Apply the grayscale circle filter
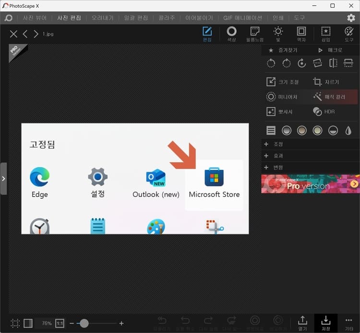The width and height of the screenshot is (360, 333). click(x=287, y=130)
